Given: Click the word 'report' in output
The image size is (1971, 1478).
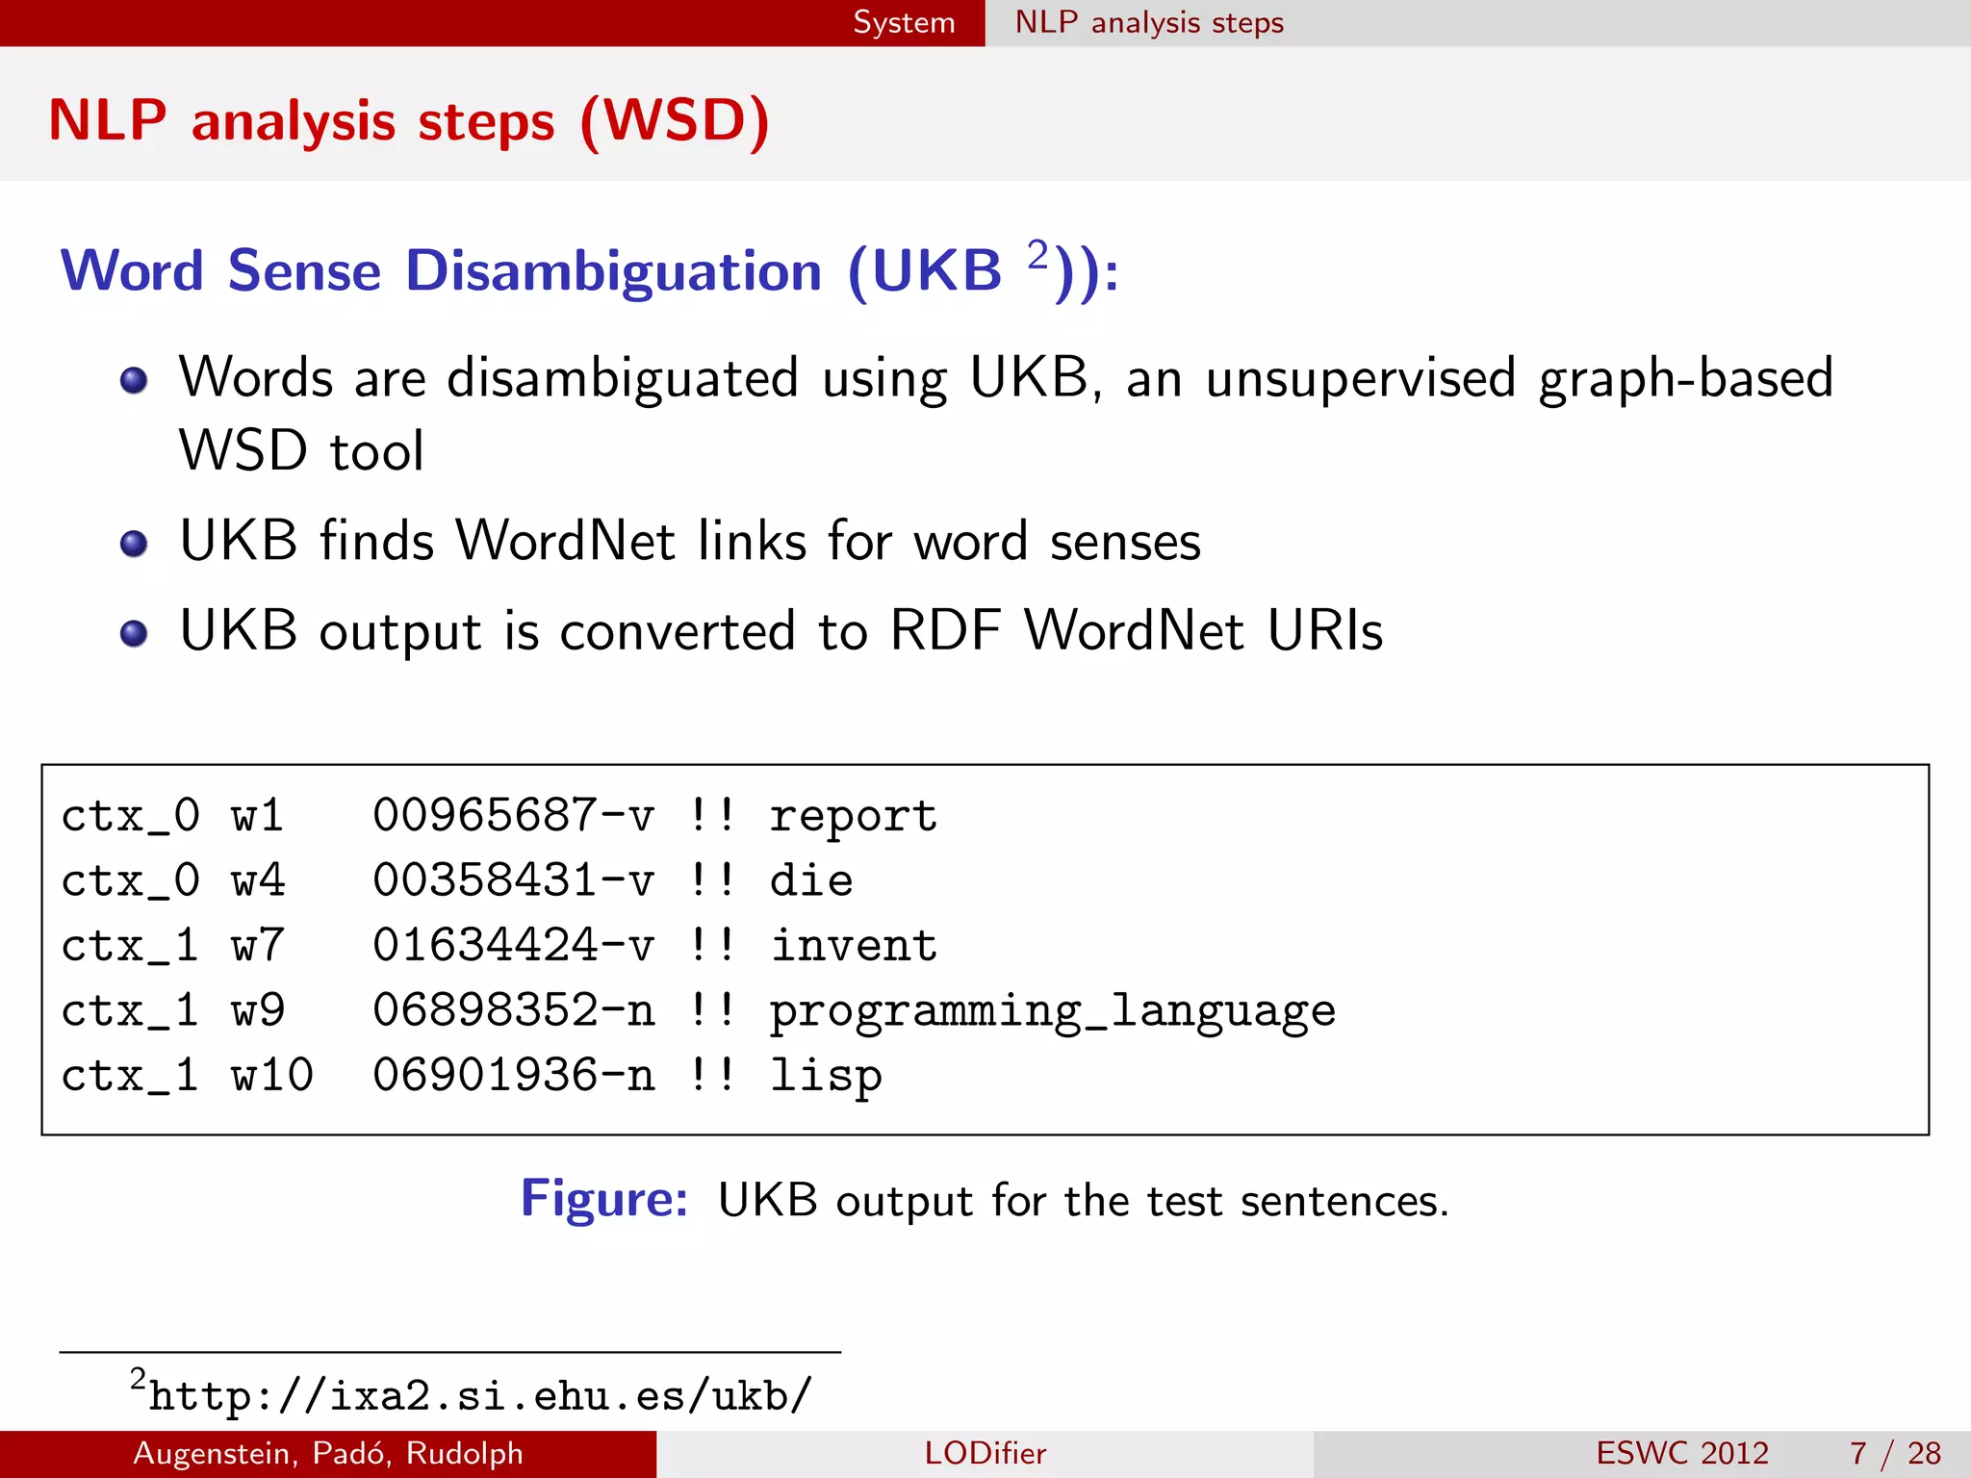Looking at the screenshot, I should coord(853,818).
